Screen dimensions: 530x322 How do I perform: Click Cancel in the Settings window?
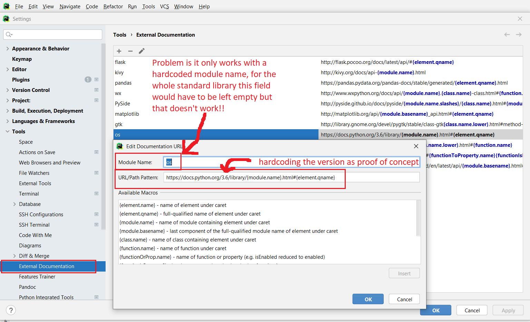point(472,310)
